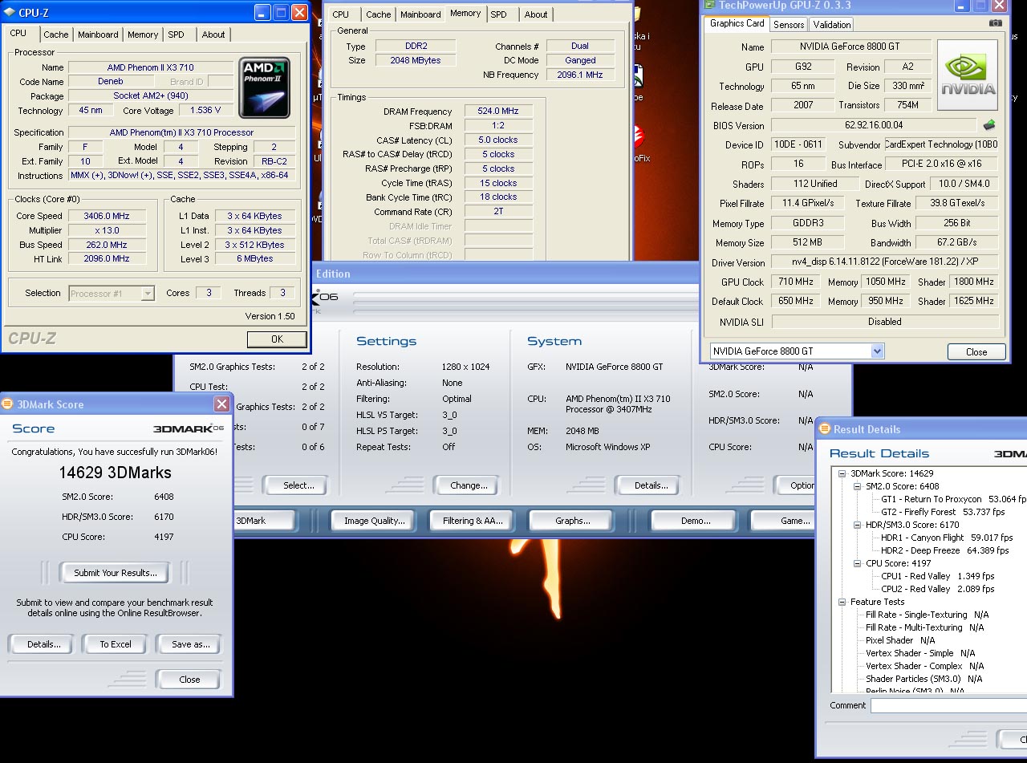Switch to the Sensors tab in GPU-Z
This screenshot has height=763, width=1027.
click(789, 25)
